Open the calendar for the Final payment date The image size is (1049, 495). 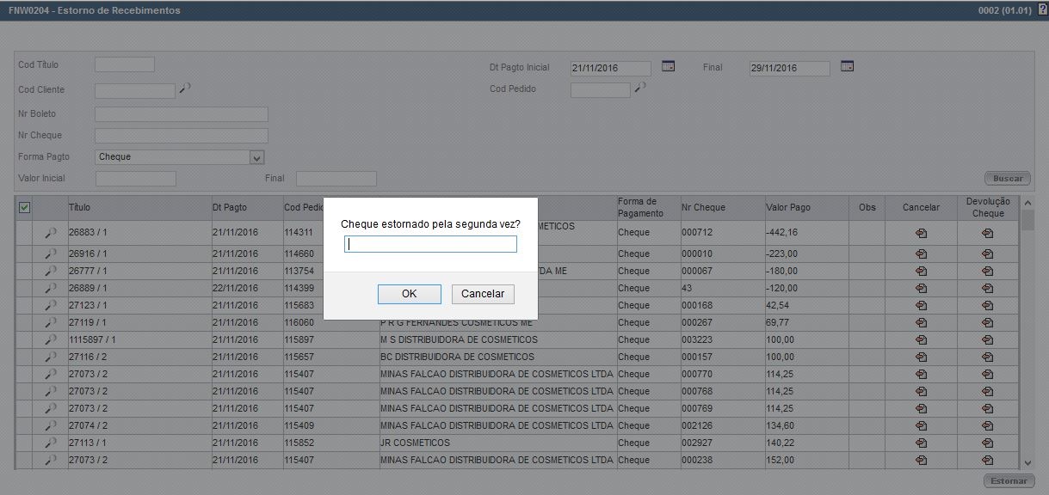point(847,67)
